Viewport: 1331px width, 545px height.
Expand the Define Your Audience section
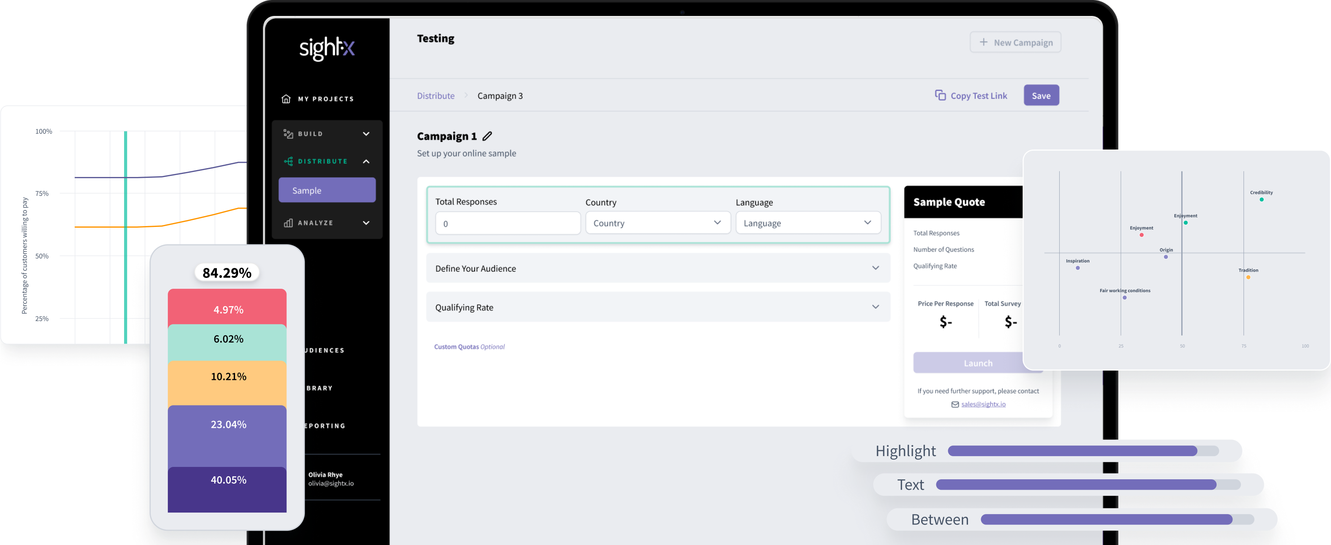coord(657,268)
